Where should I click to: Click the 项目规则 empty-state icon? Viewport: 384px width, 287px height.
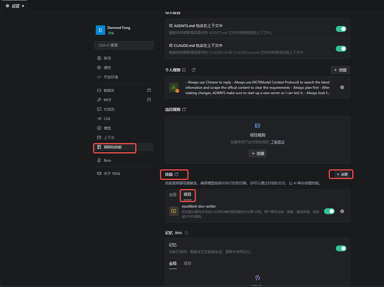(x=258, y=126)
